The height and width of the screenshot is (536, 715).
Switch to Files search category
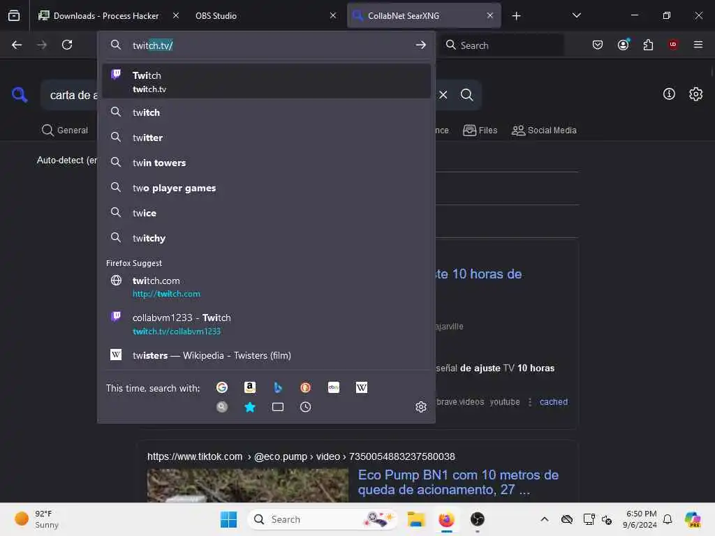480,131
